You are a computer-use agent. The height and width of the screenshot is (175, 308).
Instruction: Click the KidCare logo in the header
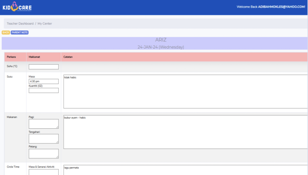(17, 7)
